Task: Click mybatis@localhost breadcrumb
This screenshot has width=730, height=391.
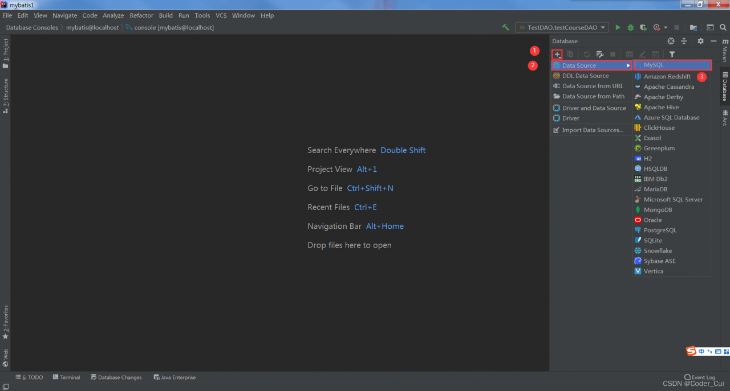Action: point(92,27)
